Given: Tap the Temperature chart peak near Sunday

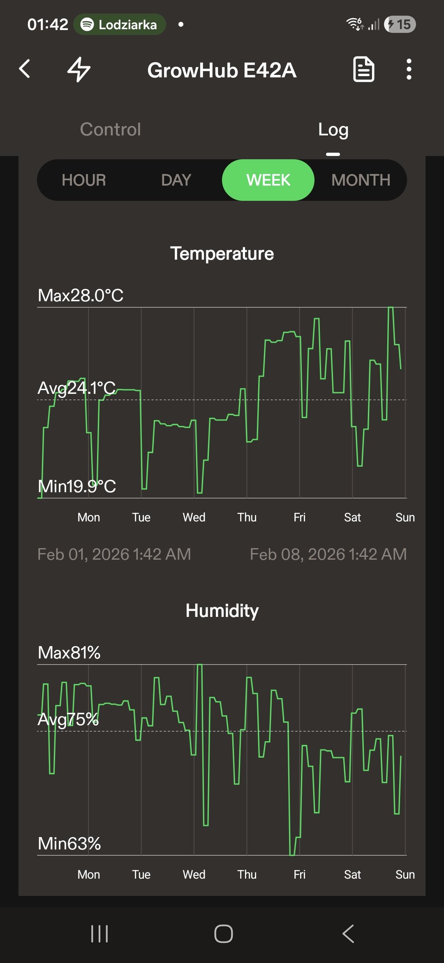Looking at the screenshot, I should tap(391, 308).
